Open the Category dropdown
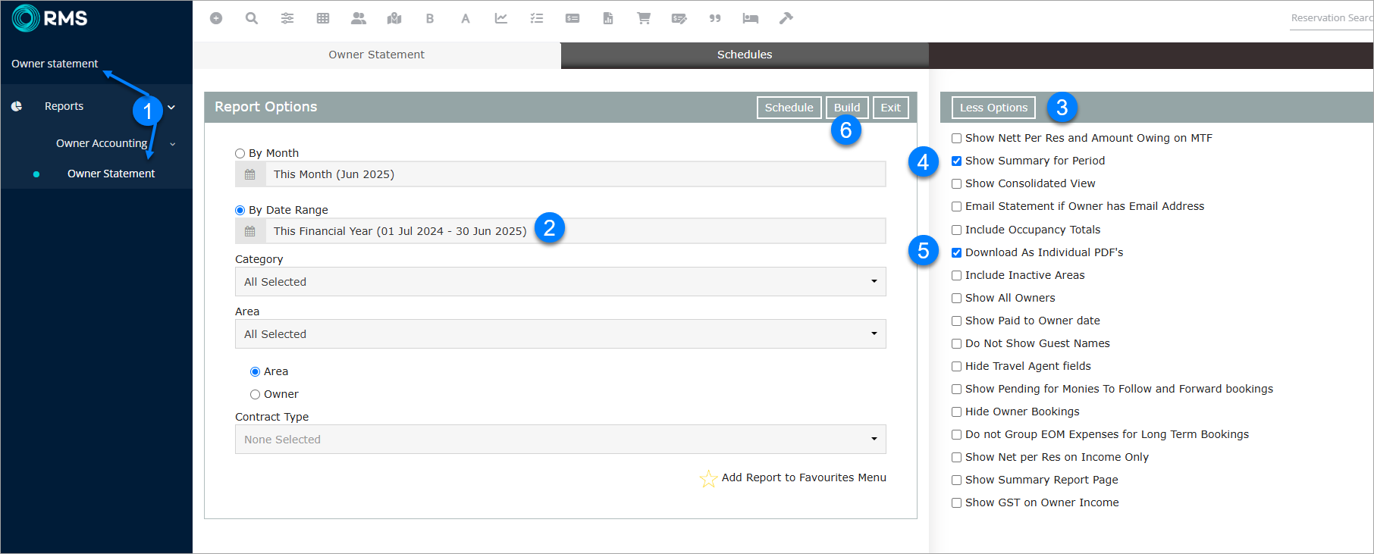 (x=560, y=282)
